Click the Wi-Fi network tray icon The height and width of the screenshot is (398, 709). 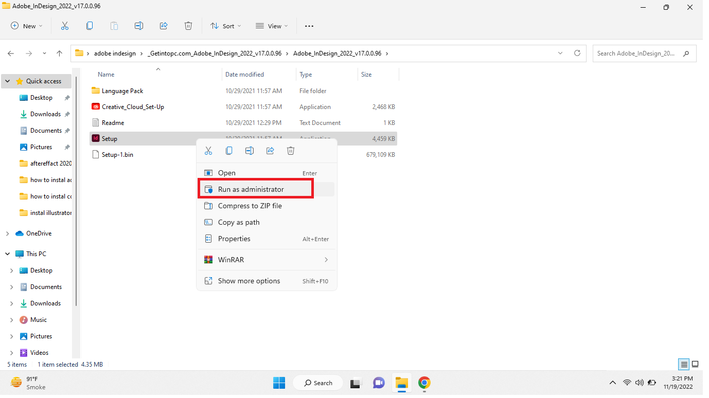[x=627, y=383]
